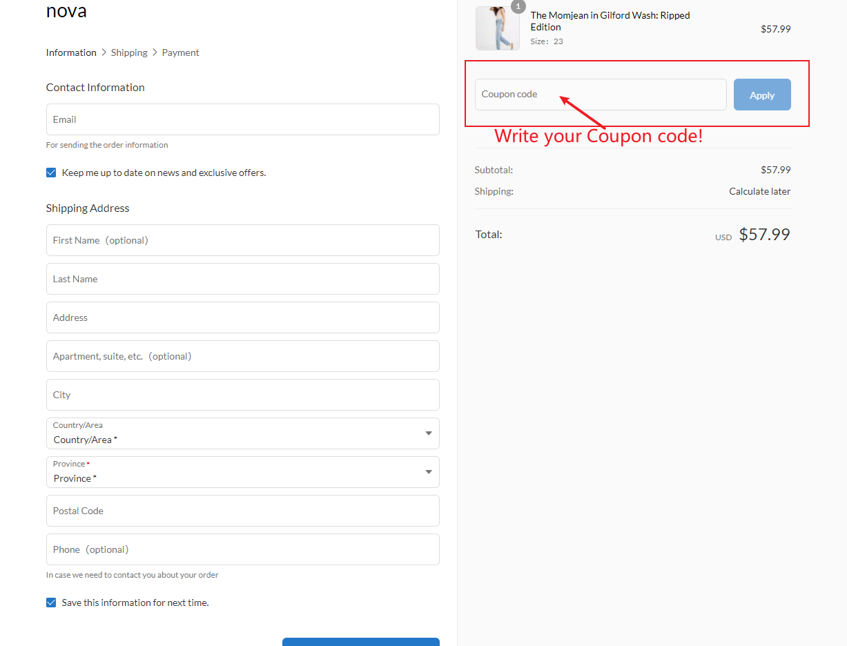The image size is (847, 646).
Task: Open the Shipping breadcrumb step
Action: [x=129, y=52]
